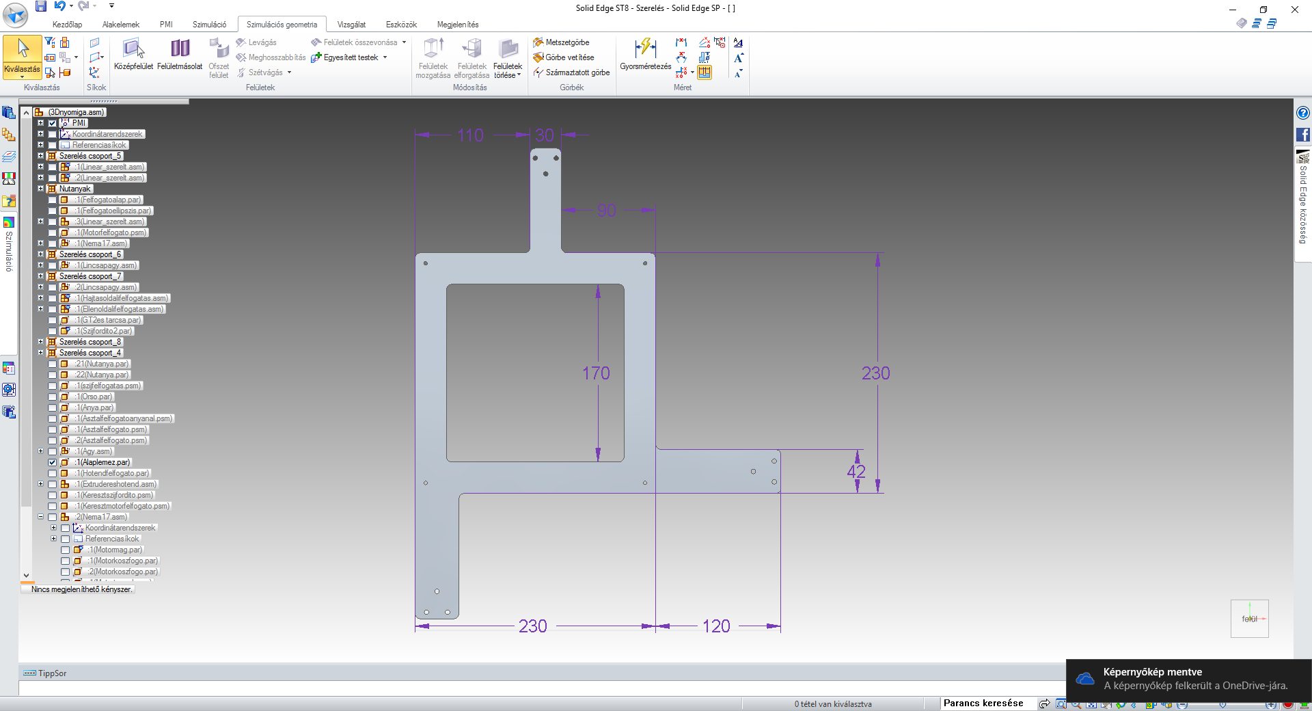The width and height of the screenshot is (1312, 711).
Task: Click the Save icon in quick access toolbar
Action: (x=41, y=6)
